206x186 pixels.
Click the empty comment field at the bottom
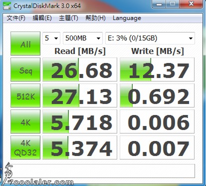[x=103, y=171]
